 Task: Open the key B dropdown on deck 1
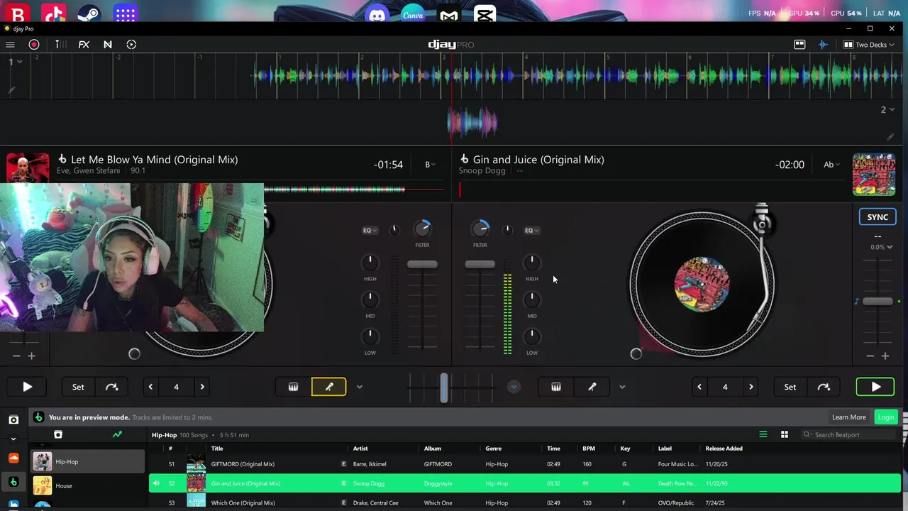[x=429, y=165]
